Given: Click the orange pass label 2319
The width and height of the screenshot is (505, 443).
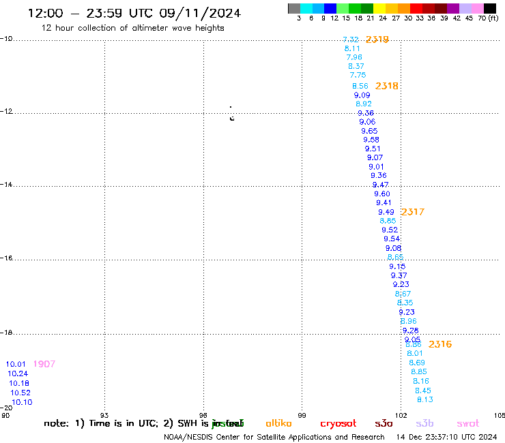Looking at the screenshot, I should (377, 40).
